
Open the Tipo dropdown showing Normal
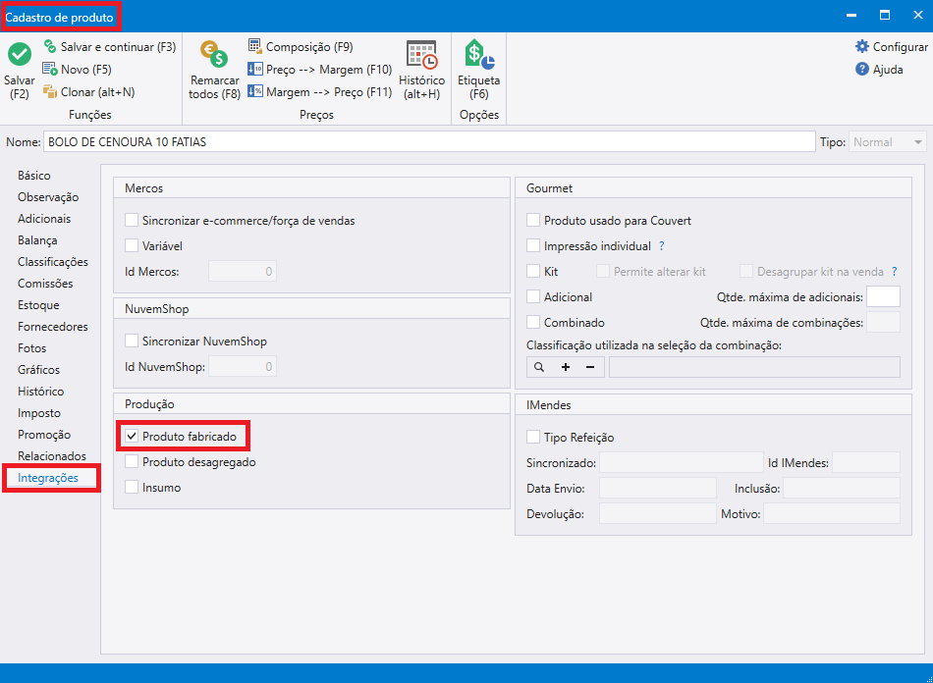pos(887,142)
